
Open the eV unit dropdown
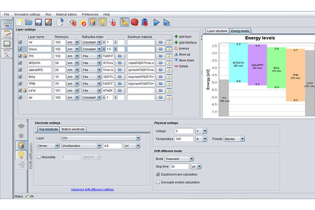132,146
